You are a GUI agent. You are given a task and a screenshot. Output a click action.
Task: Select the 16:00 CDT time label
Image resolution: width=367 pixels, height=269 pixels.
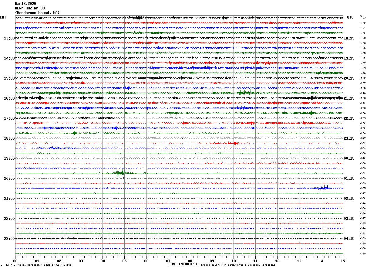click(x=9, y=98)
